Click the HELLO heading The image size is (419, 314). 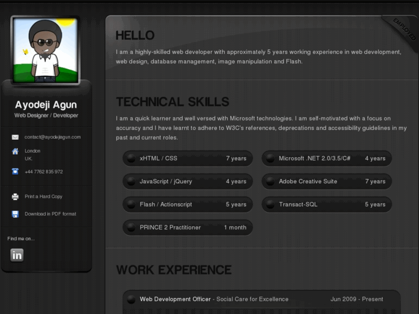click(135, 35)
